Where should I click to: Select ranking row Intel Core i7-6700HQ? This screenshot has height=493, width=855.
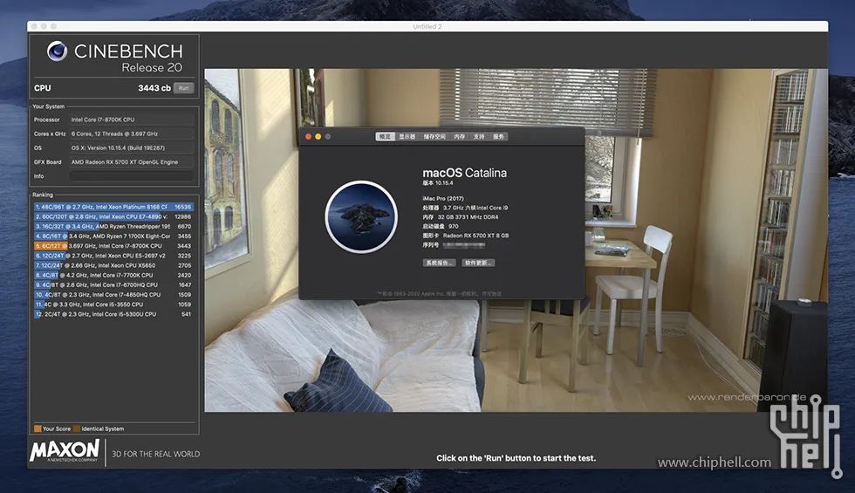coord(113,284)
